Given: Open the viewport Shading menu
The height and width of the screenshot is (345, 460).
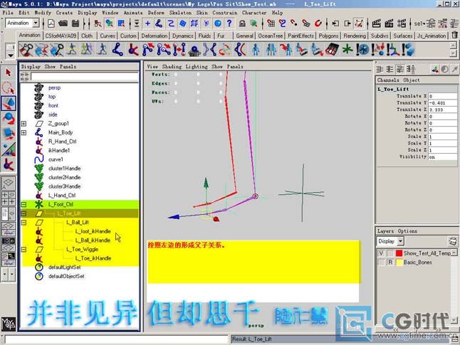Looking at the screenshot, I should click(x=172, y=67).
